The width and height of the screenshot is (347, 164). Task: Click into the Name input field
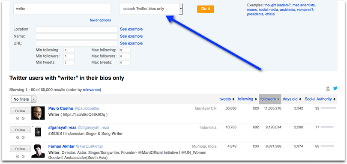[77, 36]
